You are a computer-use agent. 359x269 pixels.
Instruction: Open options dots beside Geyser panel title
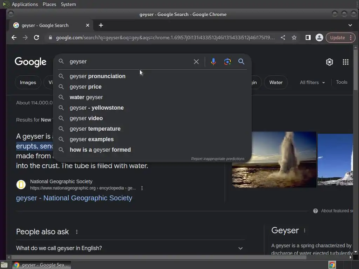(x=305, y=230)
